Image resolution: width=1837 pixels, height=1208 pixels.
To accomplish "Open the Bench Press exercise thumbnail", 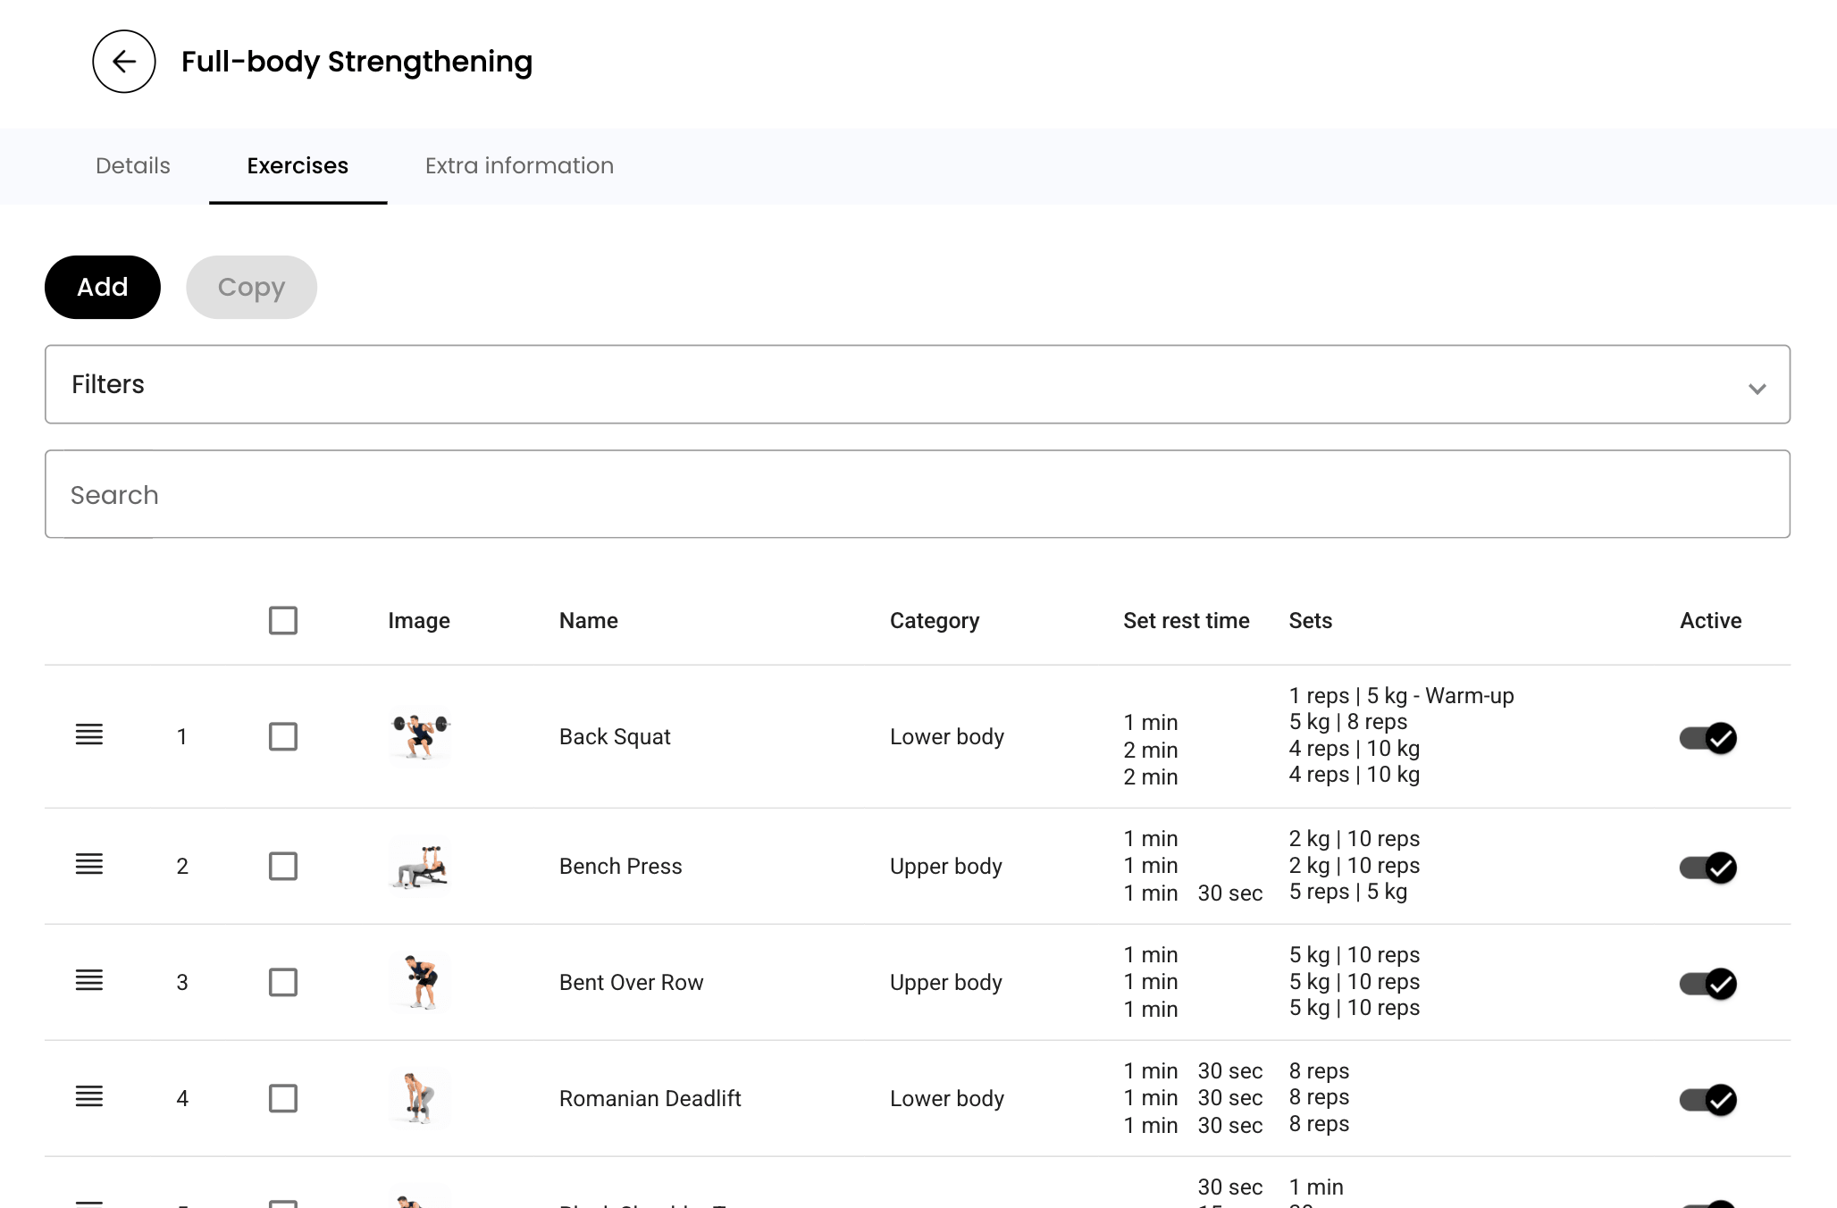I will pos(420,866).
